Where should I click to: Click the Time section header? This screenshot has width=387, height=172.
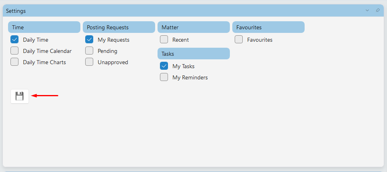pos(44,27)
